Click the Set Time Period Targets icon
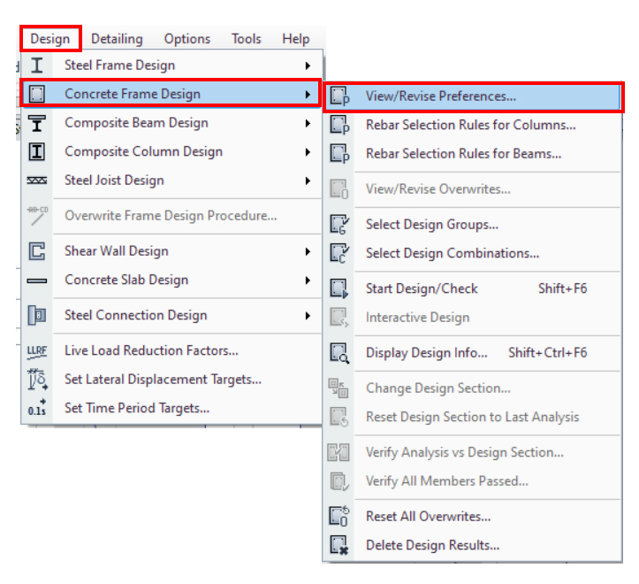The height and width of the screenshot is (584, 639). click(37, 409)
